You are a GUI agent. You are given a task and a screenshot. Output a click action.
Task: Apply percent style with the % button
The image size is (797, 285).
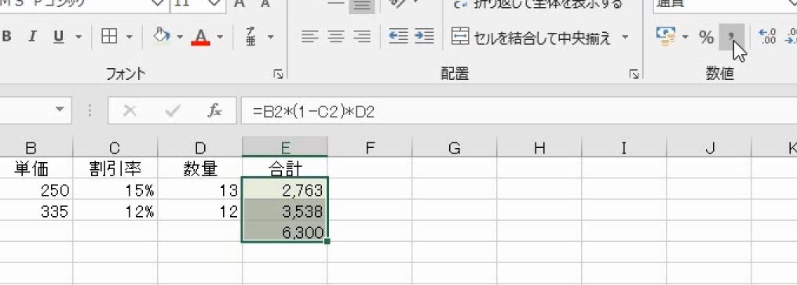pyautogui.click(x=706, y=37)
